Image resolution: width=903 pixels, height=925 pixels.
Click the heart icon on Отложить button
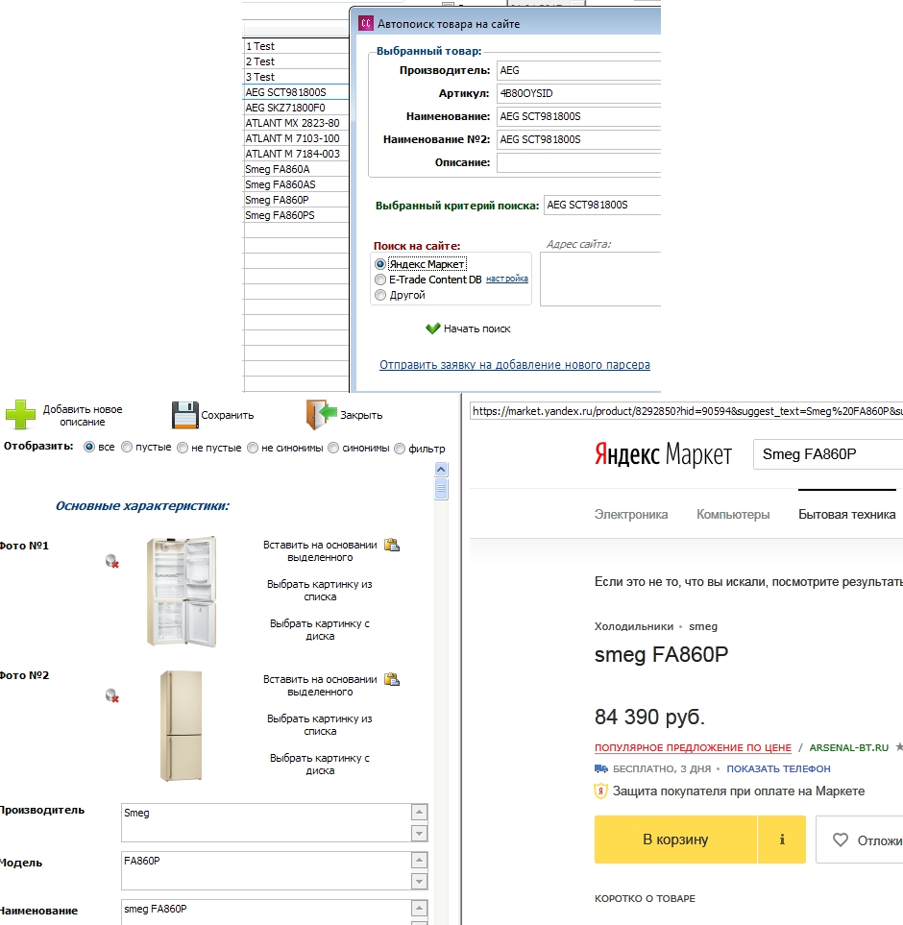click(841, 840)
